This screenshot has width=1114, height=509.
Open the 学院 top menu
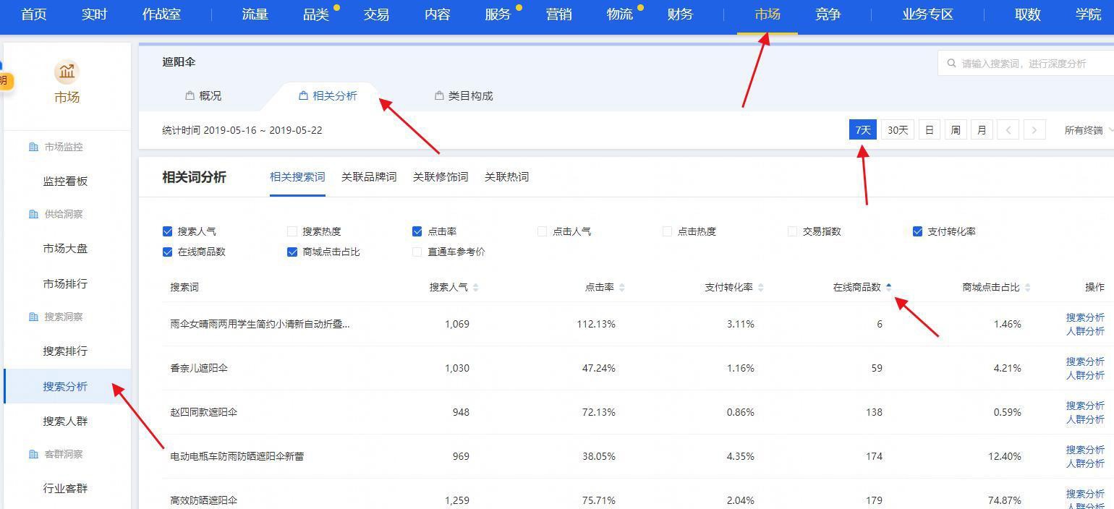coord(1088,14)
